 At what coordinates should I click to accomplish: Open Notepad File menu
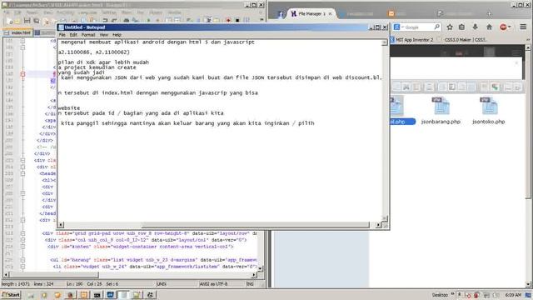(x=62, y=35)
